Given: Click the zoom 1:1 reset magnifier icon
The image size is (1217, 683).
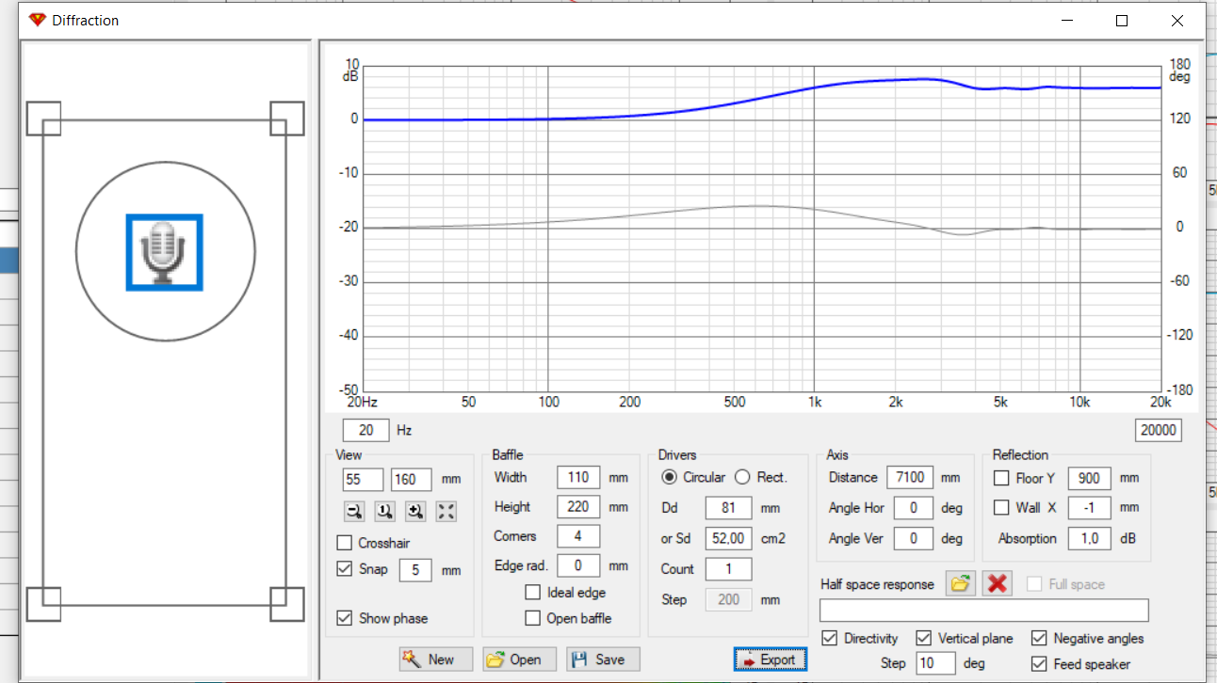Looking at the screenshot, I should click(384, 511).
